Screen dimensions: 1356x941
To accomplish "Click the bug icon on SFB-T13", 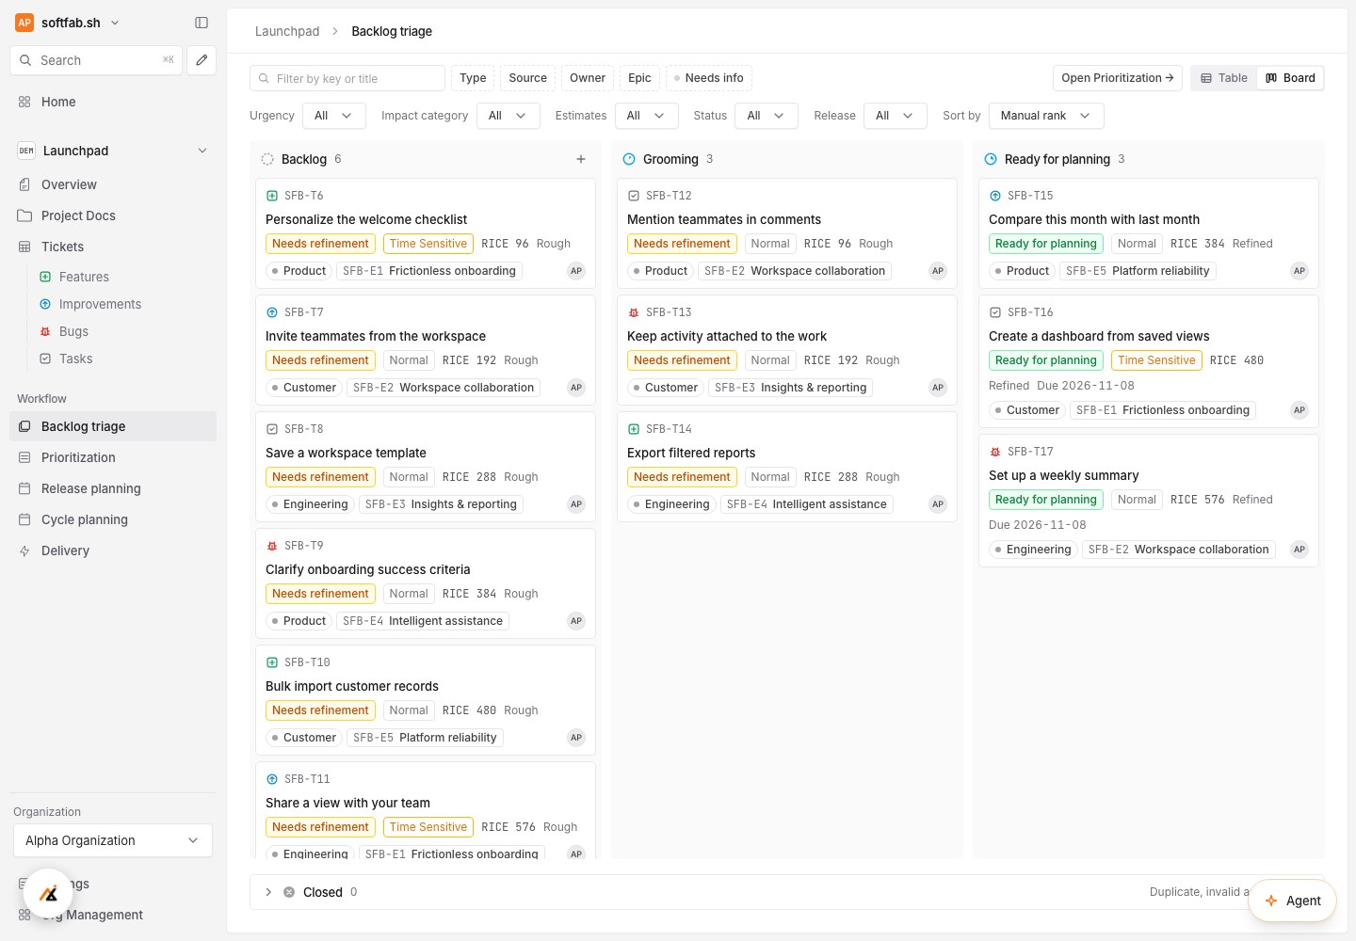I will point(634,312).
